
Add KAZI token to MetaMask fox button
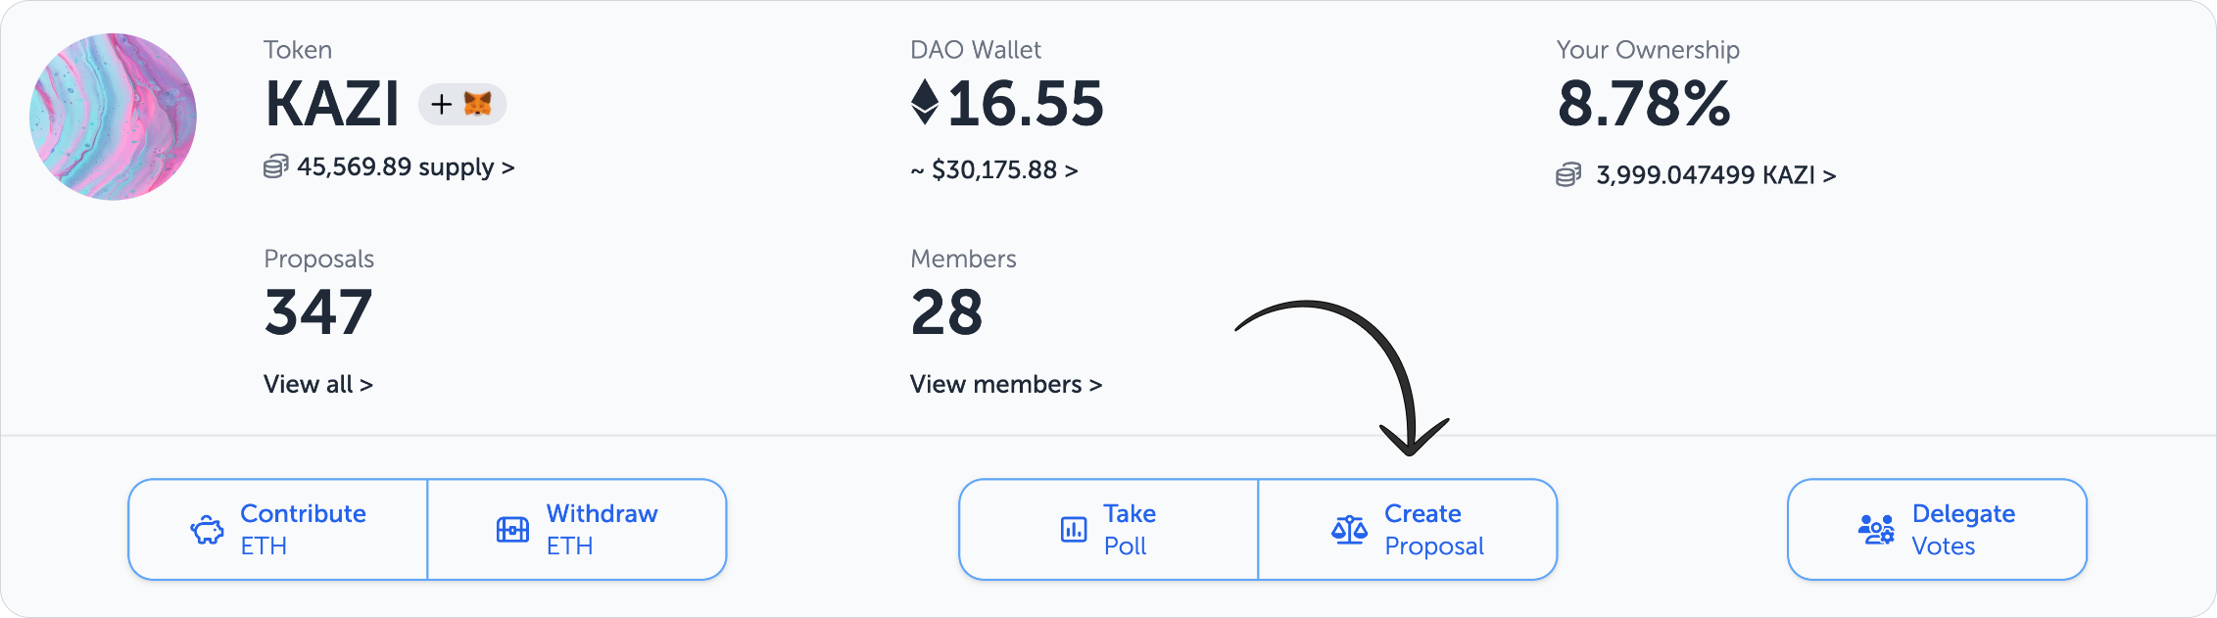coord(462,104)
